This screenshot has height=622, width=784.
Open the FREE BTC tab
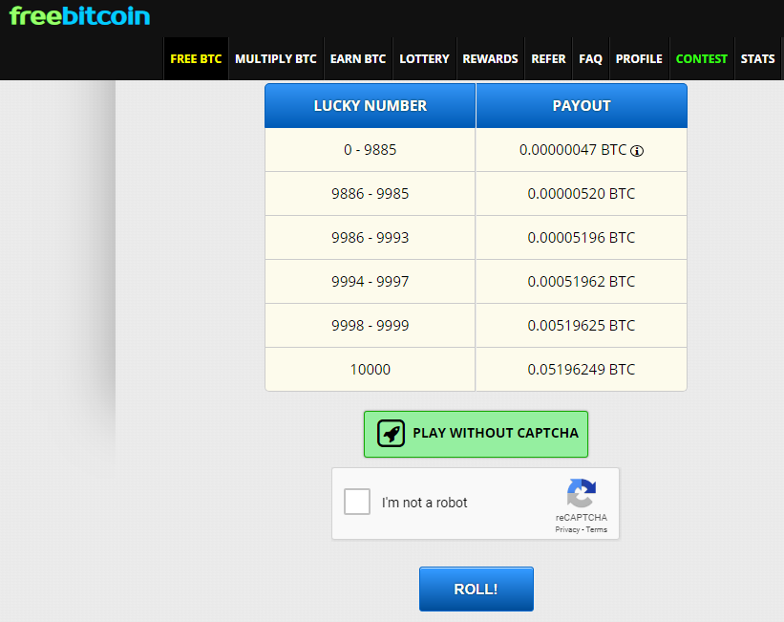tap(196, 59)
